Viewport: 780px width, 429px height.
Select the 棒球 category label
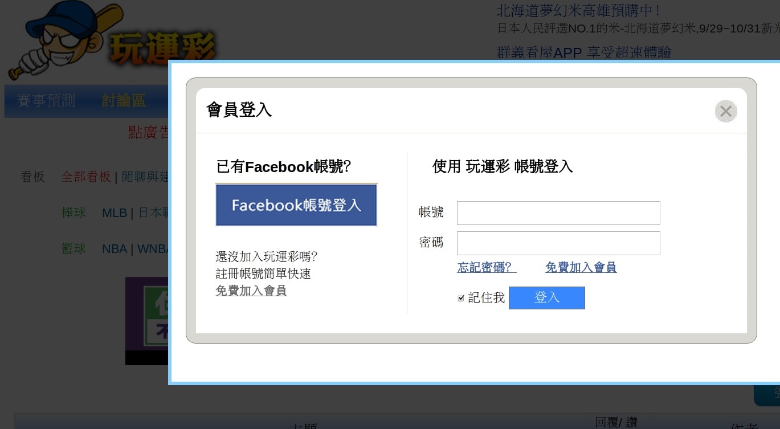73,213
